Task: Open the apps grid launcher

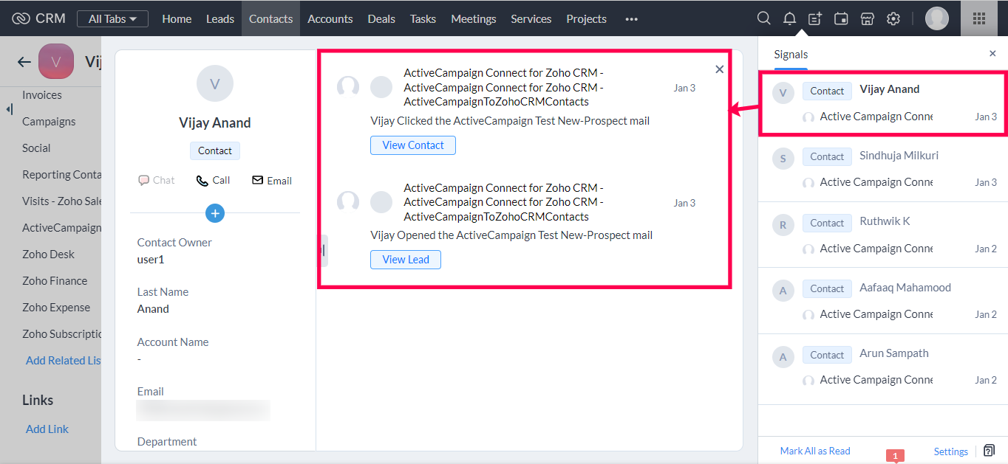Action: (x=979, y=18)
